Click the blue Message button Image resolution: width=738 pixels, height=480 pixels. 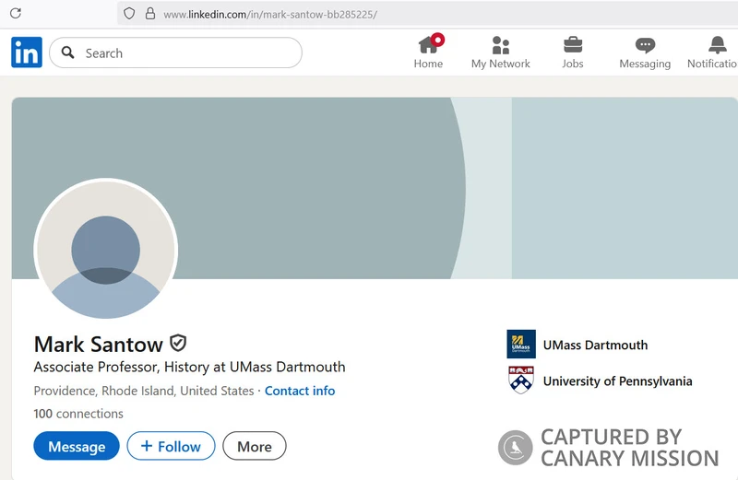[x=77, y=446]
